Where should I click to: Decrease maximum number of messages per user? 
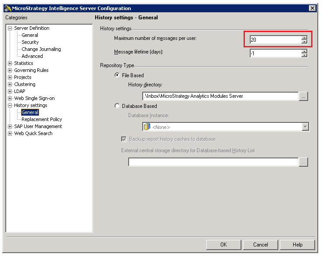[304, 42]
